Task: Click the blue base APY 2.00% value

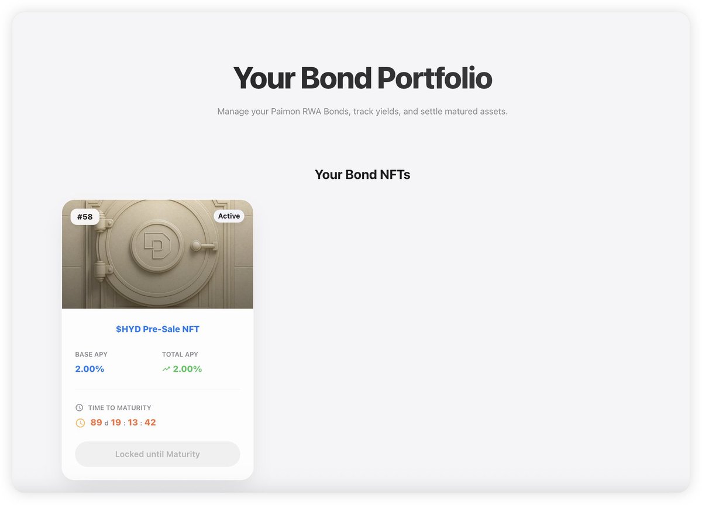Action: (90, 369)
